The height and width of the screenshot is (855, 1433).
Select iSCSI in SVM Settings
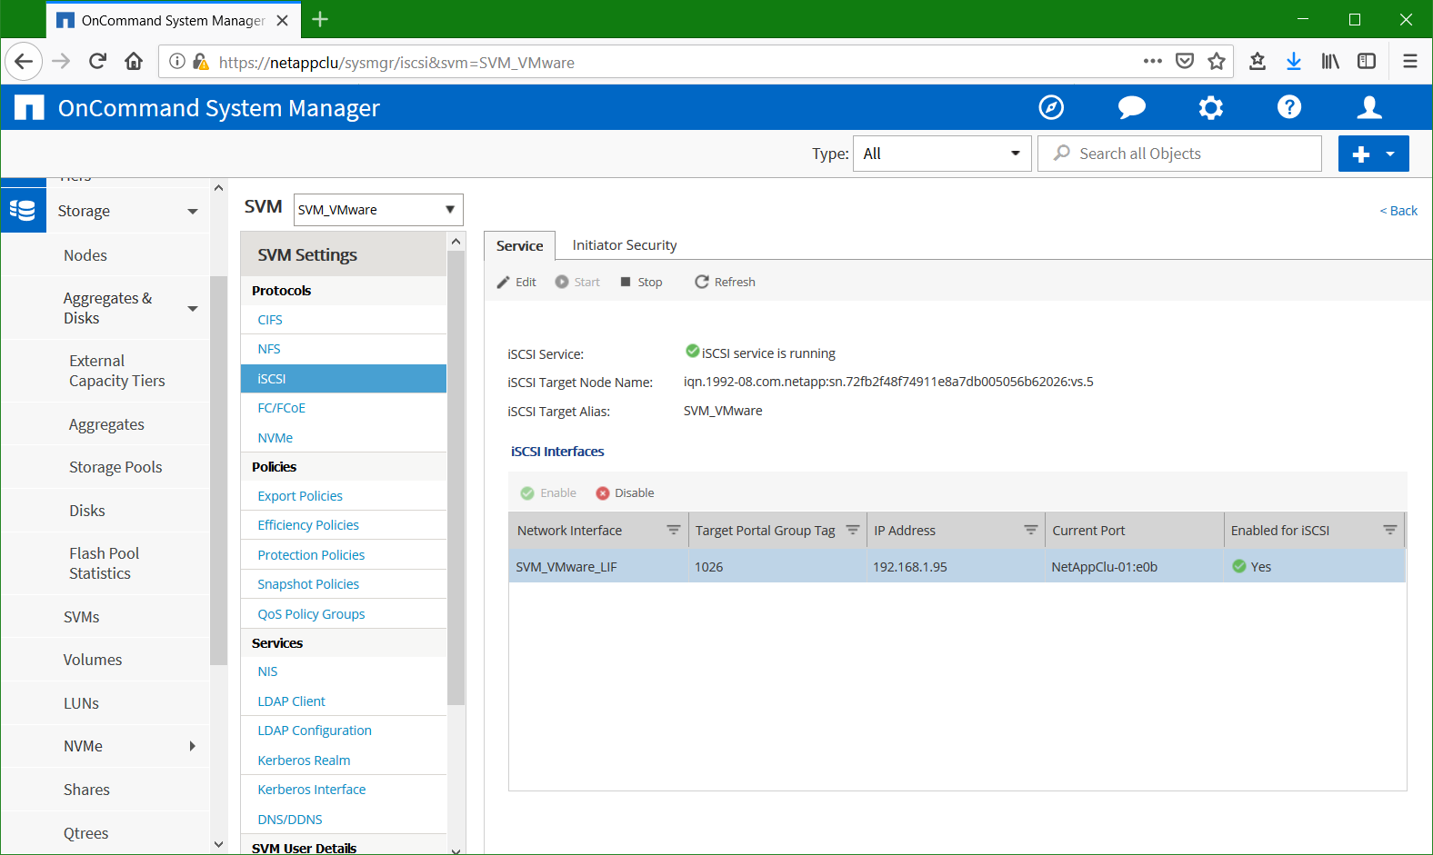point(344,379)
